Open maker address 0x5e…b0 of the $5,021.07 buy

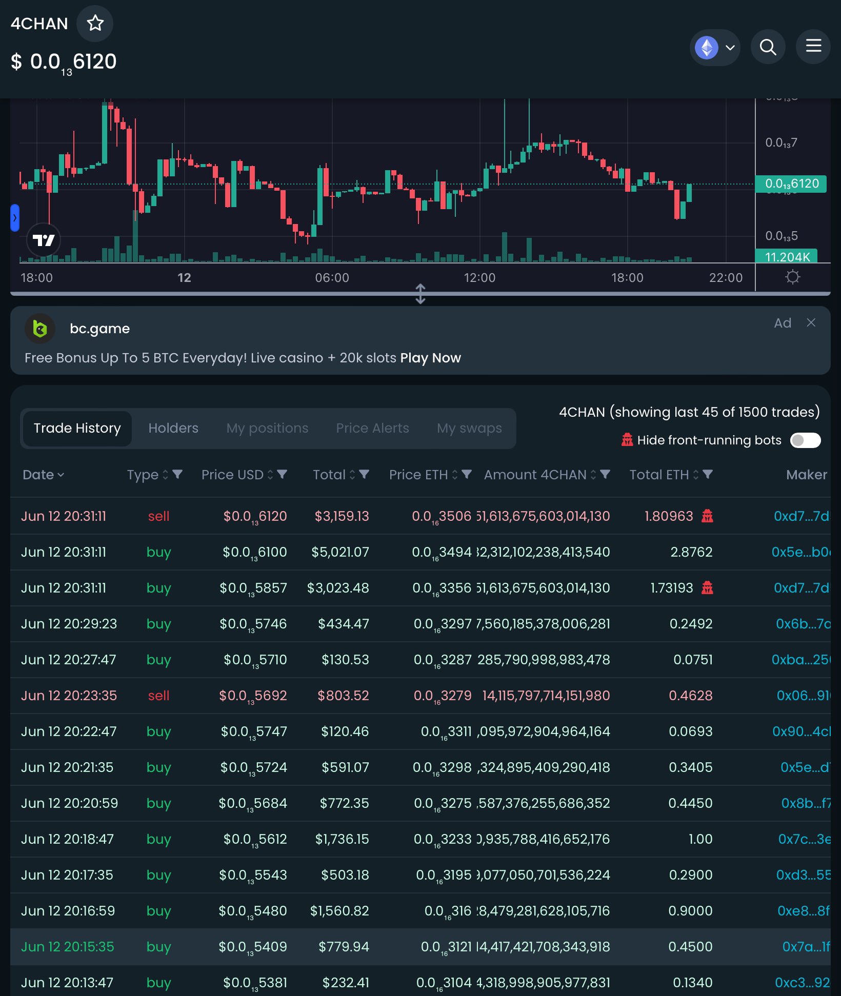point(801,552)
